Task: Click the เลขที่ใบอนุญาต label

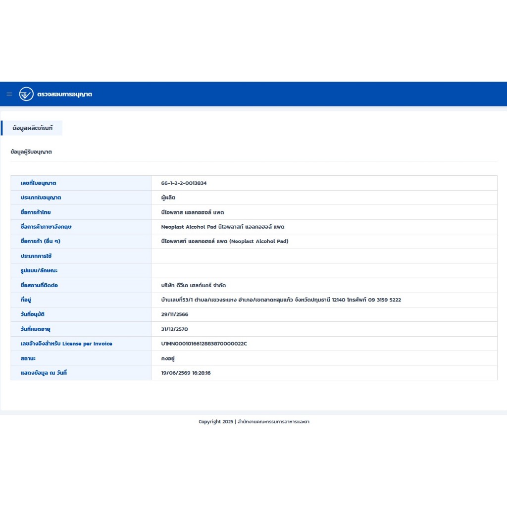Action: (x=39, y=183)
